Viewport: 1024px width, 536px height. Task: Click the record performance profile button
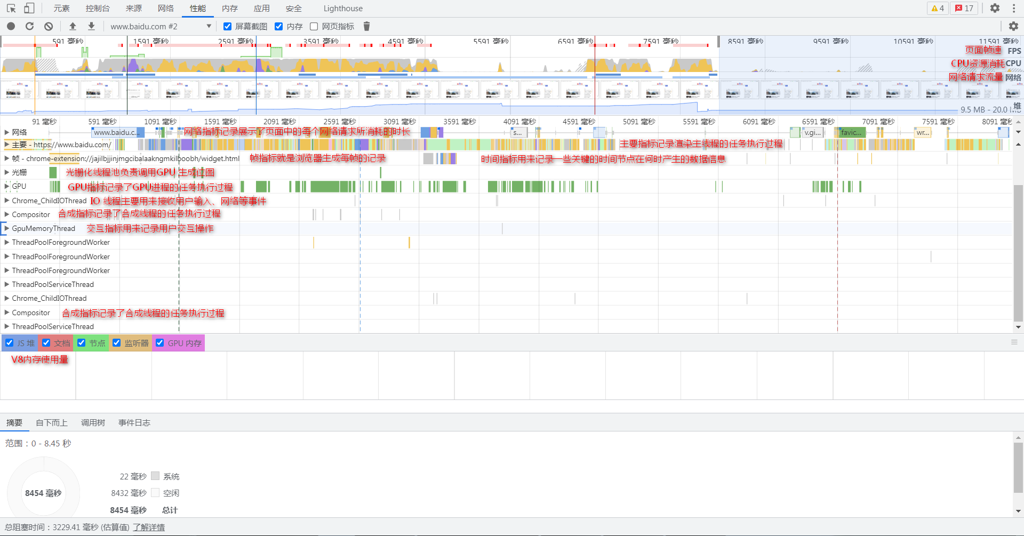tap(11, 26)
